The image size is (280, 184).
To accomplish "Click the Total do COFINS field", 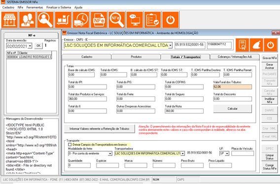I will pos(184,87).
